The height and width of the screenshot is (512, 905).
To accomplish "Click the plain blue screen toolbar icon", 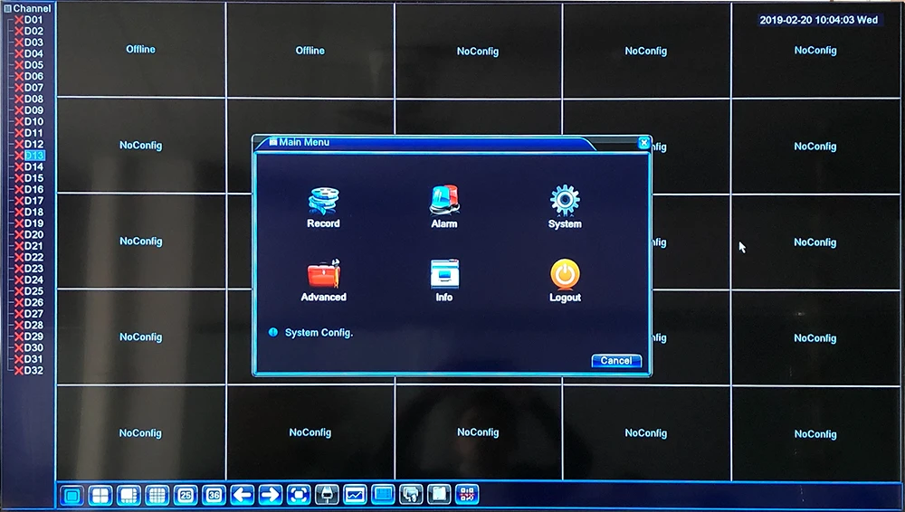I will point(383,495).
